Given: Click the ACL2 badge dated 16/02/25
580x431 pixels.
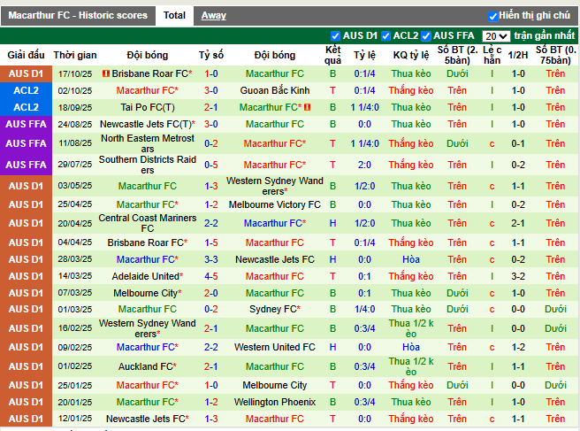Looking at the screenshot, I should (26, 327).
